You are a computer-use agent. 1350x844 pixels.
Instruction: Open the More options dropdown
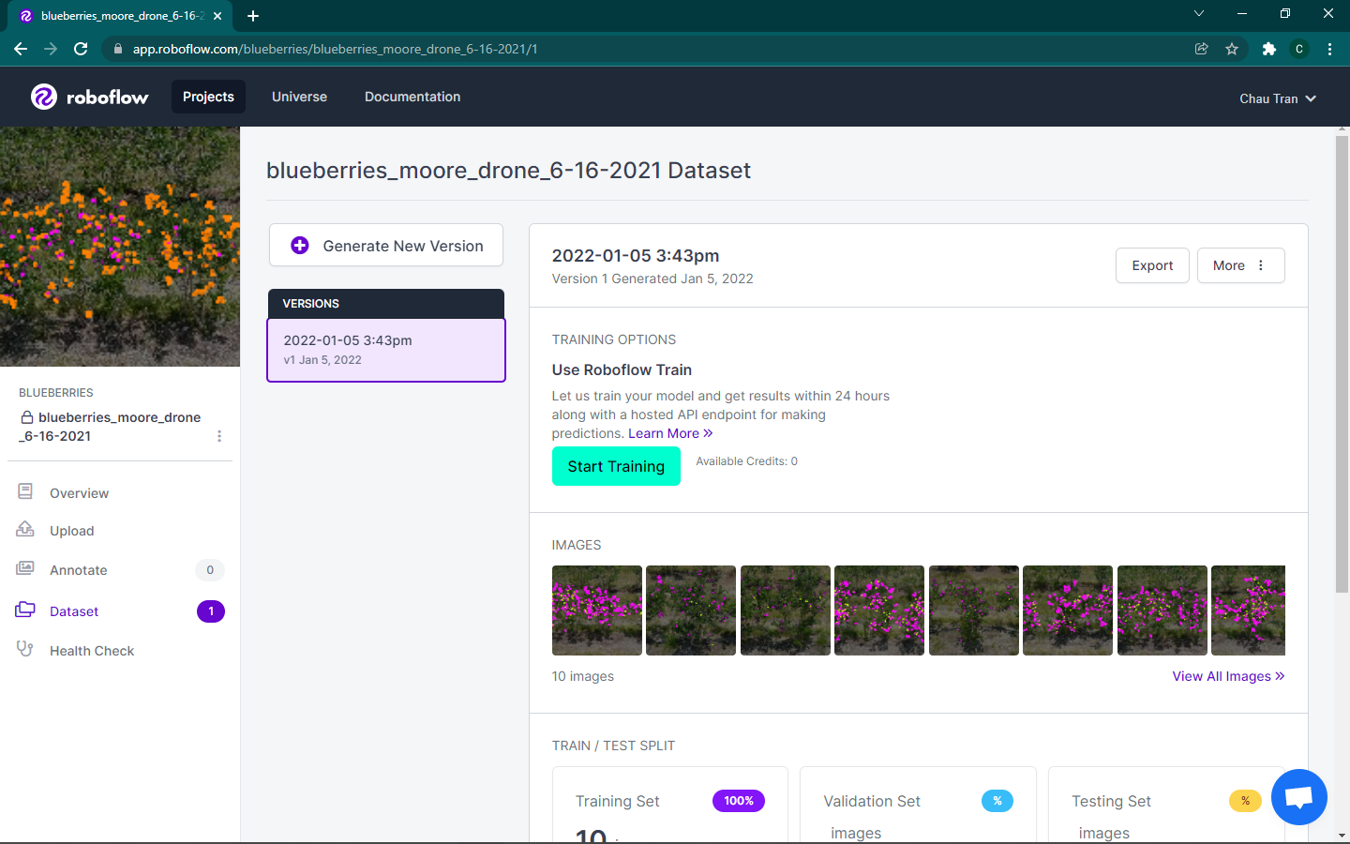(x=1239, y=265)
